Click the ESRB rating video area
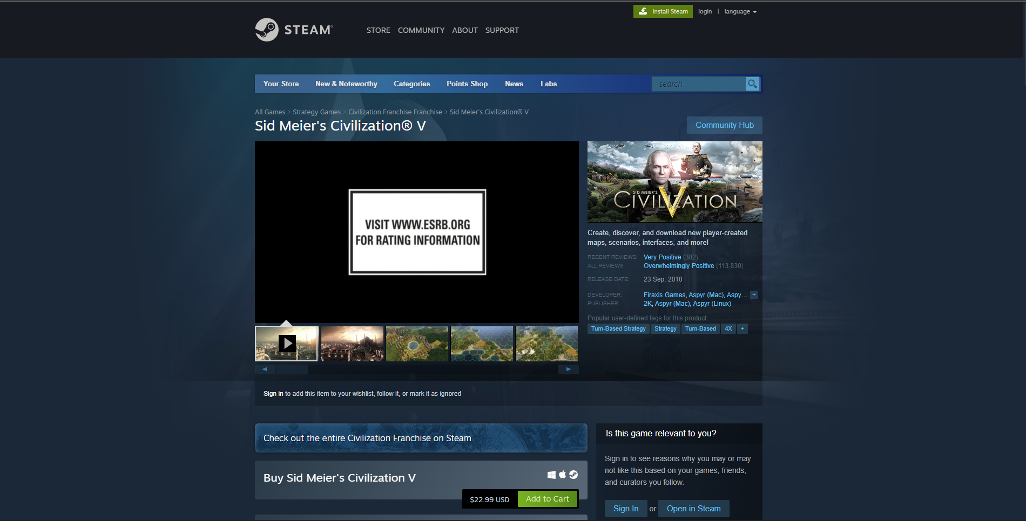1026x521 pixels. 417,232
